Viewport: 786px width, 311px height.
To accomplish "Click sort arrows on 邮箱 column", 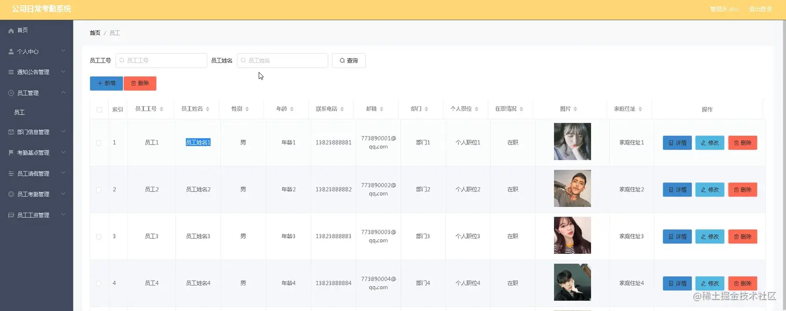I will tap(382, 109).
